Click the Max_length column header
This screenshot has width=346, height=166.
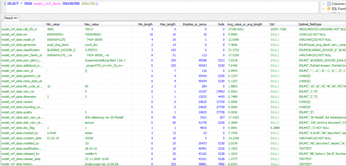(x=167, y=24)
